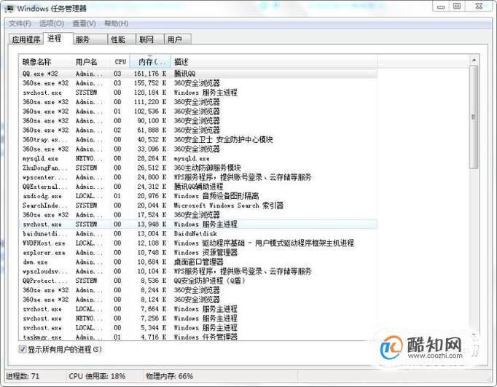Select the wpscenter... process row

pos(198,177)
